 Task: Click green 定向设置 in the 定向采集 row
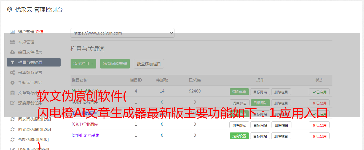[239, 136]
